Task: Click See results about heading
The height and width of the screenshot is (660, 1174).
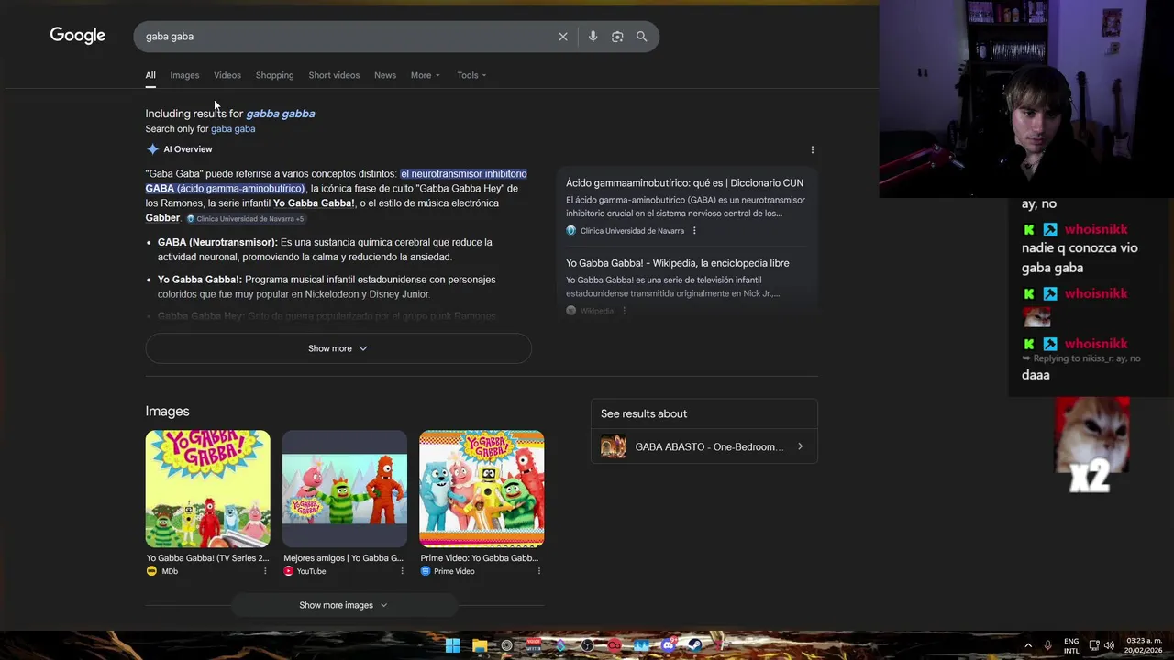Action: pos(644,413)
